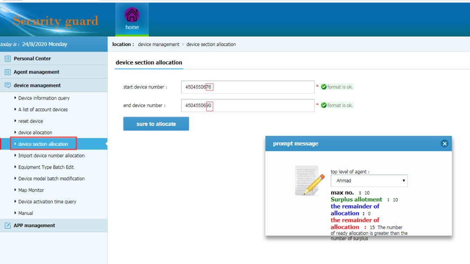The height and width of the screenshot is (264, 470).
Task: Click the notepad pencil icon in prompt
Action: 310,181
